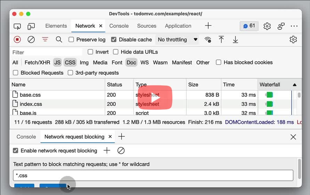Toggle the filter bar icon
This screenshot has width=310, height=195.
pos(45,40)
